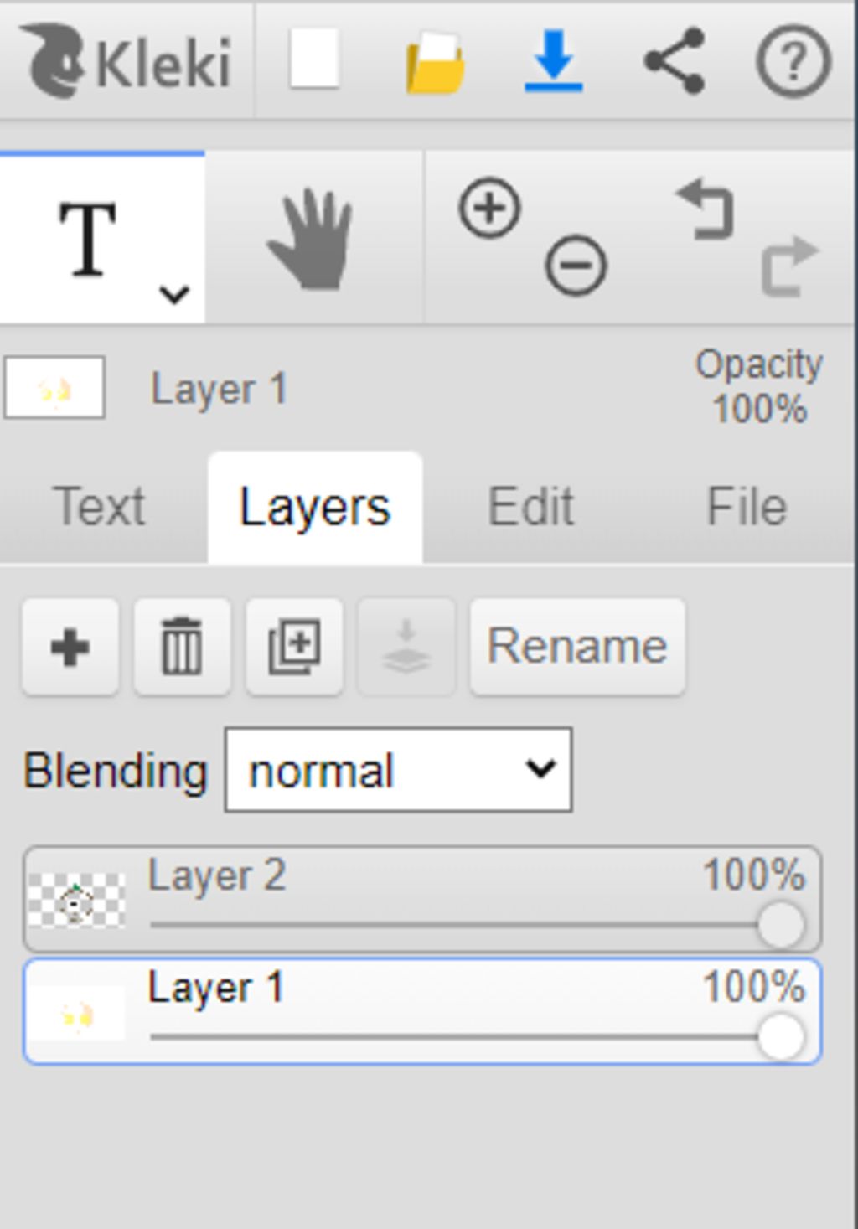Screen dimensions: 858x1229
Task: Click the zoom in plus icon
Action: point(489,208)
